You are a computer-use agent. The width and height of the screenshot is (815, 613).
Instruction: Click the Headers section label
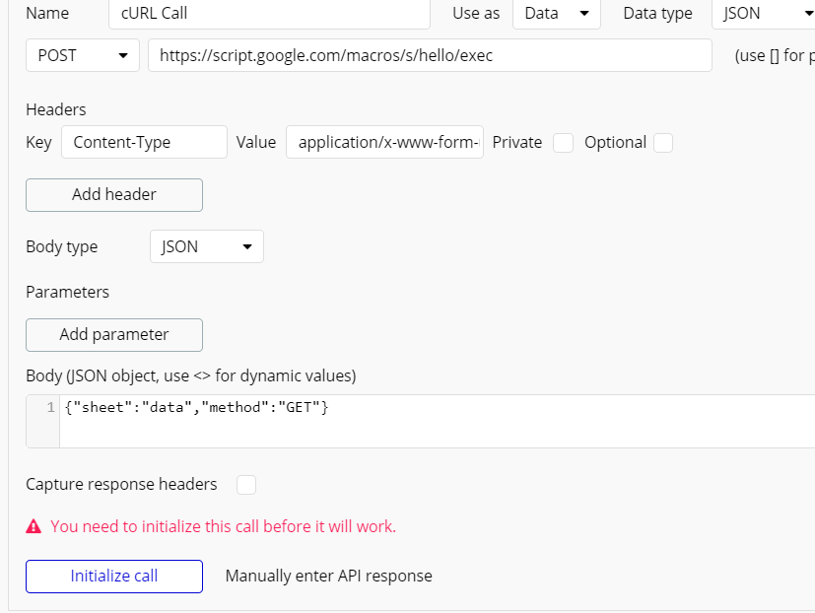coord(56,109)
